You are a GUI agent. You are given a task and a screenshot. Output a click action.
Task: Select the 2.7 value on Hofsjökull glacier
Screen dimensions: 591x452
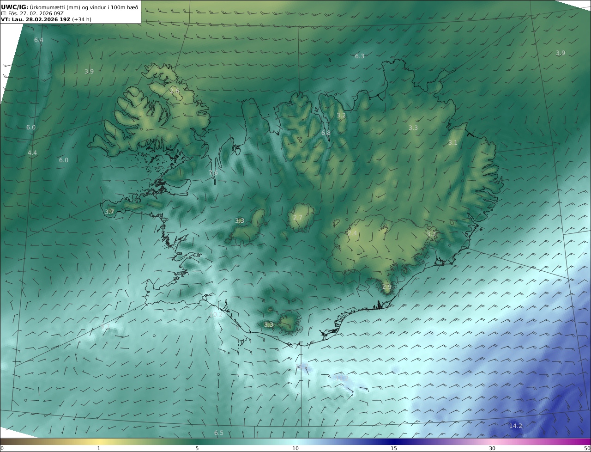point(298,218)
